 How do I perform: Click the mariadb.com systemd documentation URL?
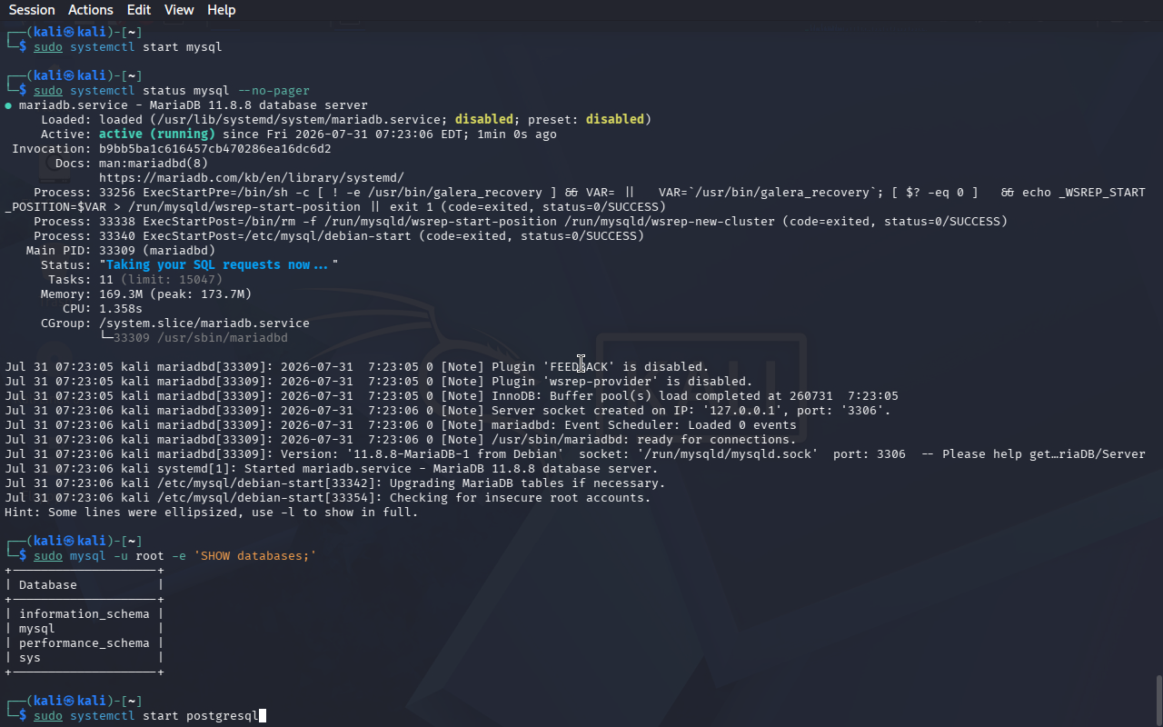tap(252, 177)
